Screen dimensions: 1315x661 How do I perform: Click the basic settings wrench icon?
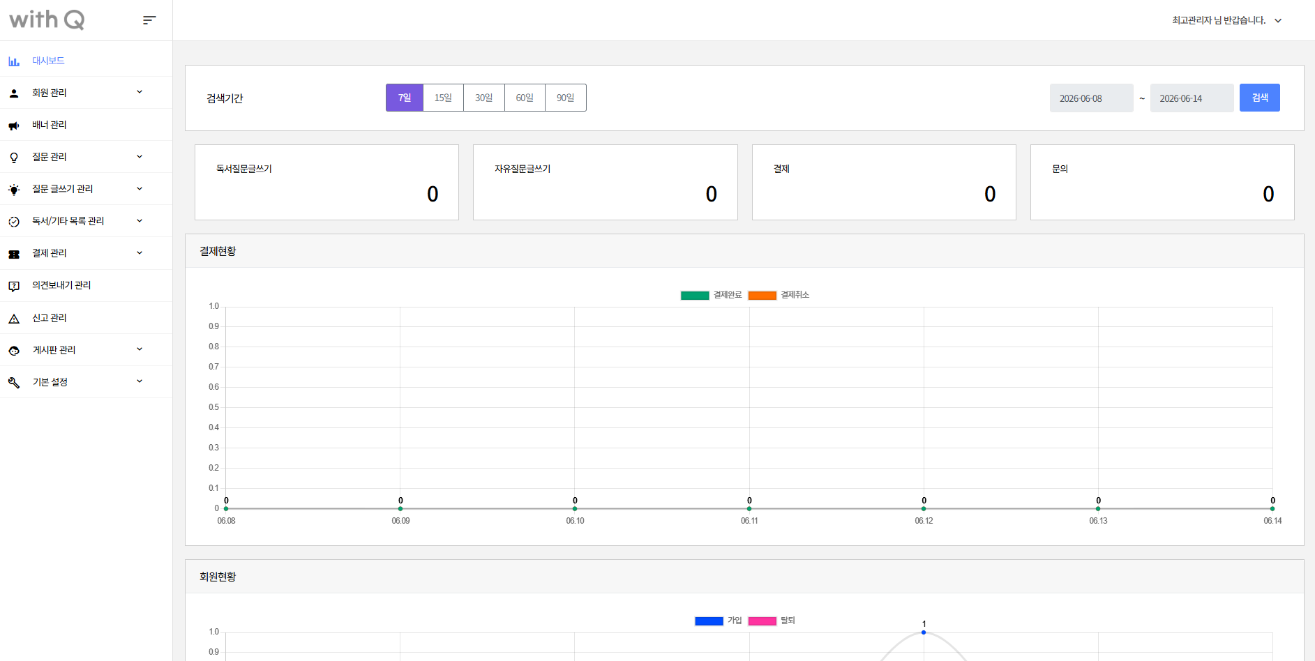coord(14,383)
